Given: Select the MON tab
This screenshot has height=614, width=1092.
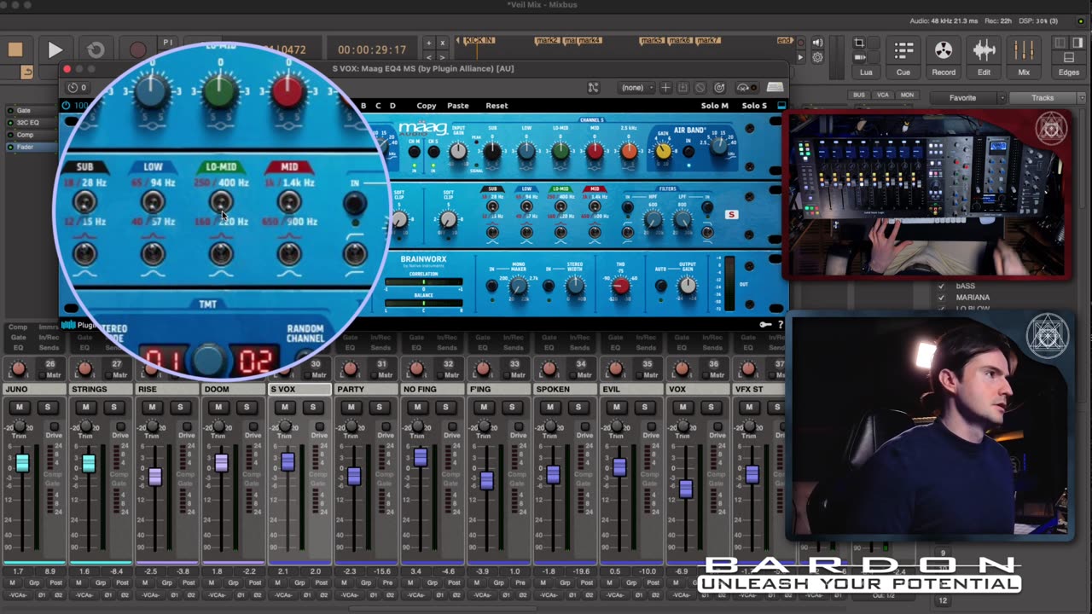Looking at the screenshot, I should pyautogui.click(x=907, y=95).
